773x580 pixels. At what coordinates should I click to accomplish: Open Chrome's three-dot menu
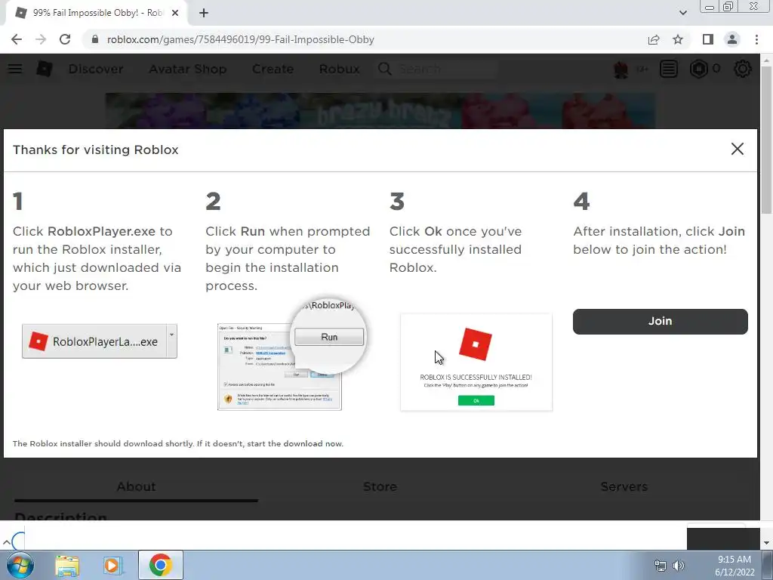[756, 39]
